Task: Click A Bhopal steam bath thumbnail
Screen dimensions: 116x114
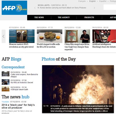Action: click(x=5, y=89)
